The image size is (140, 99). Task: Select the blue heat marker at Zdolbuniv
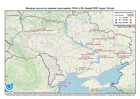tap(37, 31)
